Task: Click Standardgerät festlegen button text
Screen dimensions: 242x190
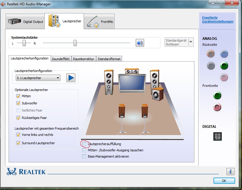Action: 176,42
